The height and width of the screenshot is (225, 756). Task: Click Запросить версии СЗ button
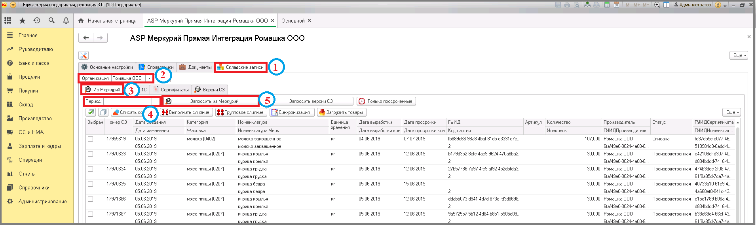(x=311, y=101)
